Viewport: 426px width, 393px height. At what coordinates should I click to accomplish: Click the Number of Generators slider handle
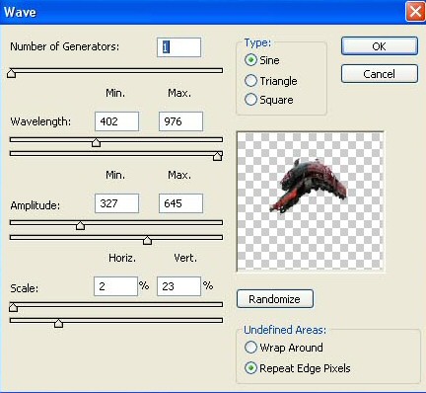[x=12, y=73]
